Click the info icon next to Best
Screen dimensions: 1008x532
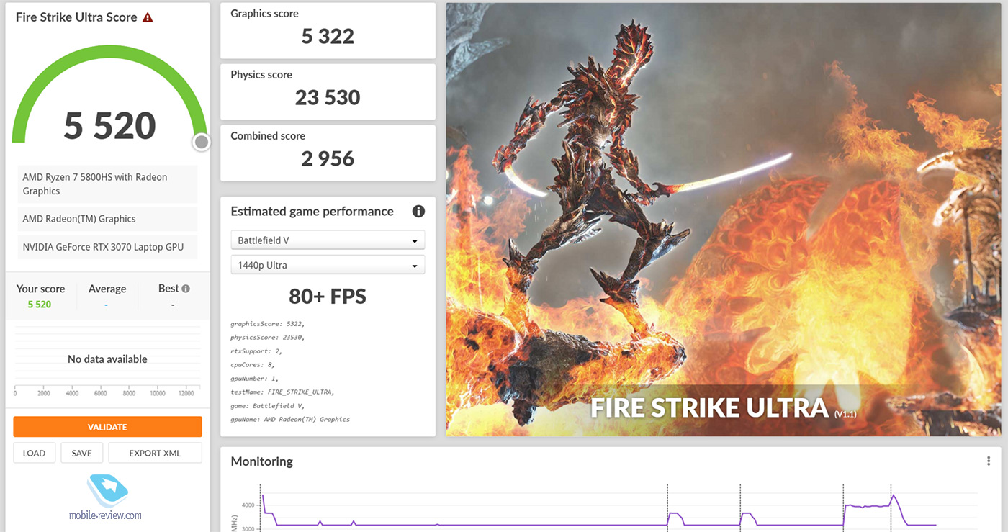(186, 289)
